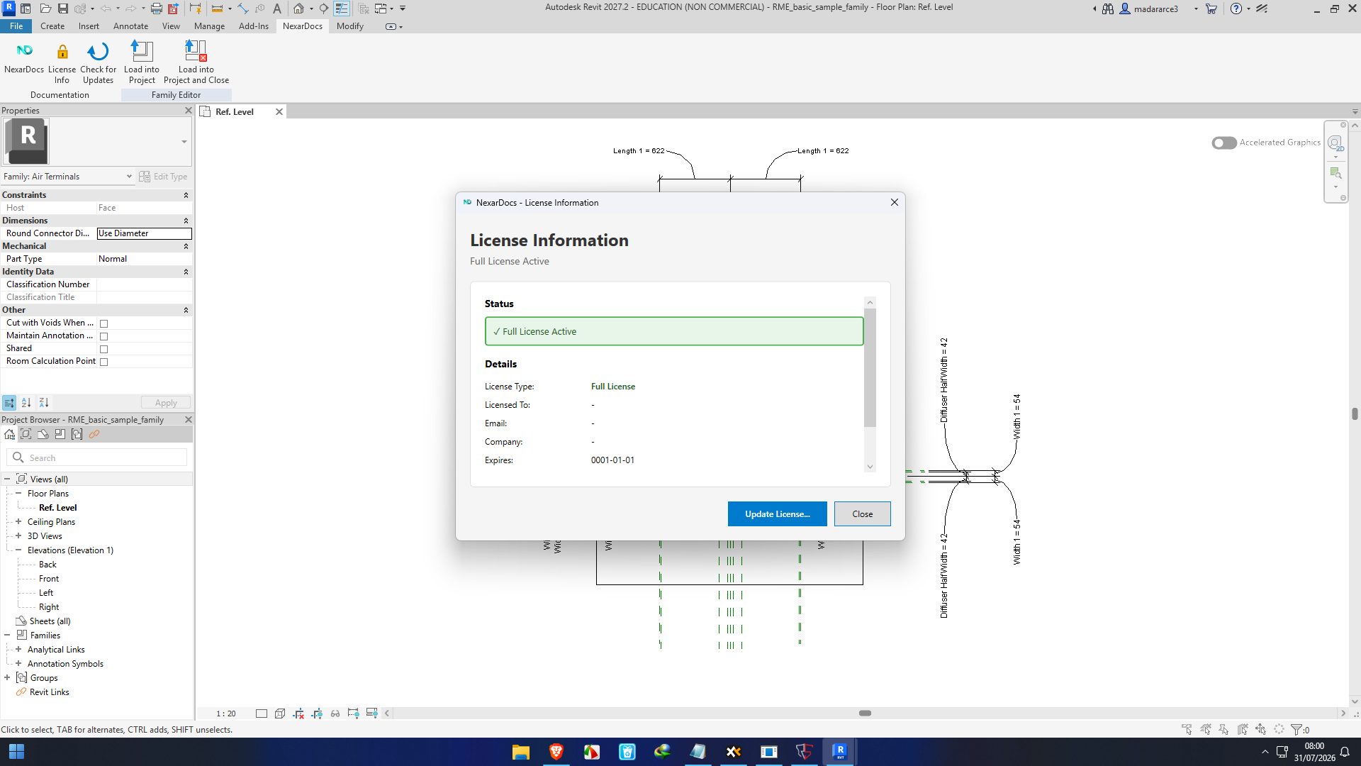
Task: Open the Insert ribbon tab
Action: click(89, 26)
